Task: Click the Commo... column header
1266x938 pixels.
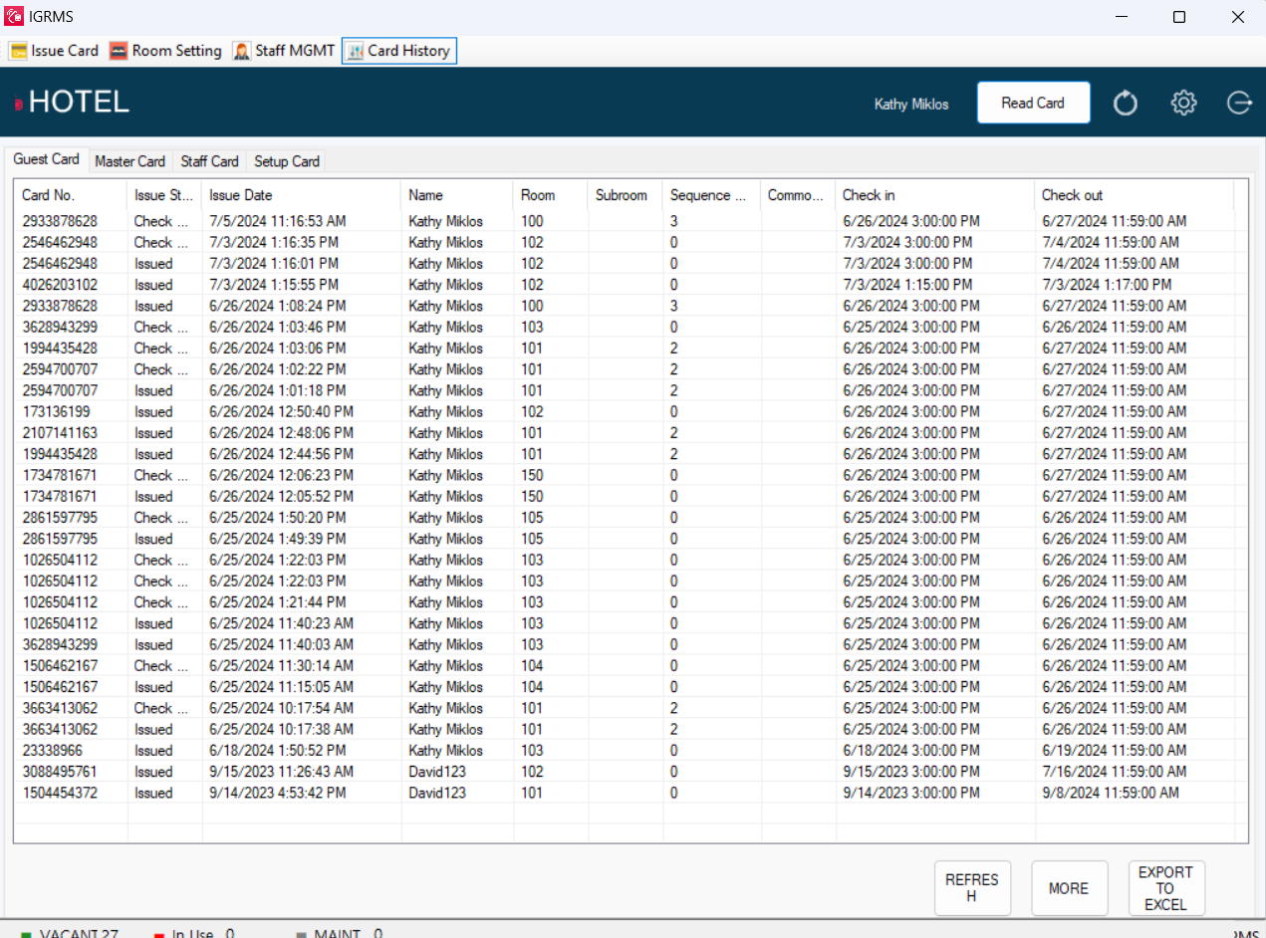Action: pos(798,195)
